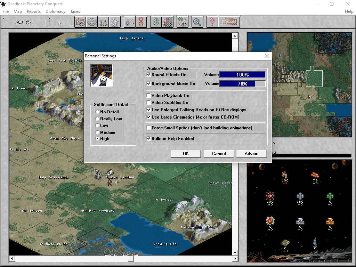The width and height of the screenshot is (356, 267).
Task: Uncheck Balloon Help Enabled
Action: (x=149, y=139)
